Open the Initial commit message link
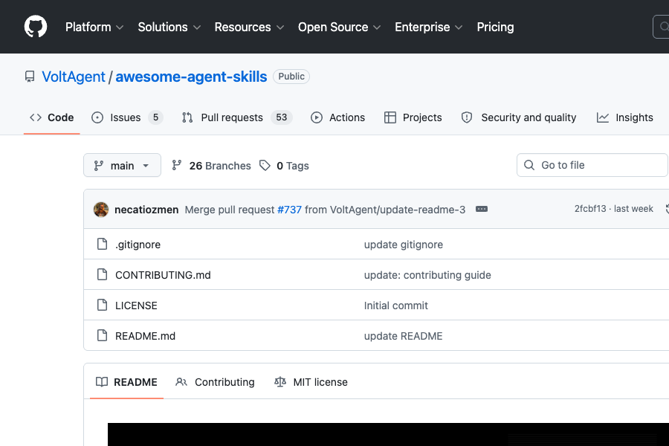This screenshot has width=669, height=446. [396, 306]
